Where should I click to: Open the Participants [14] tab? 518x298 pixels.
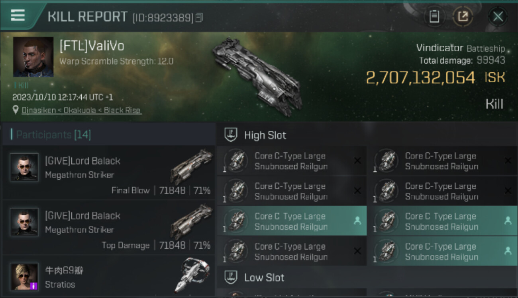(x=51, y=135)
